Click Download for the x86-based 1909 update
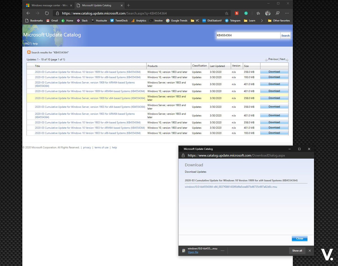This screenshot has height=266, width=338. coord(274,77)
